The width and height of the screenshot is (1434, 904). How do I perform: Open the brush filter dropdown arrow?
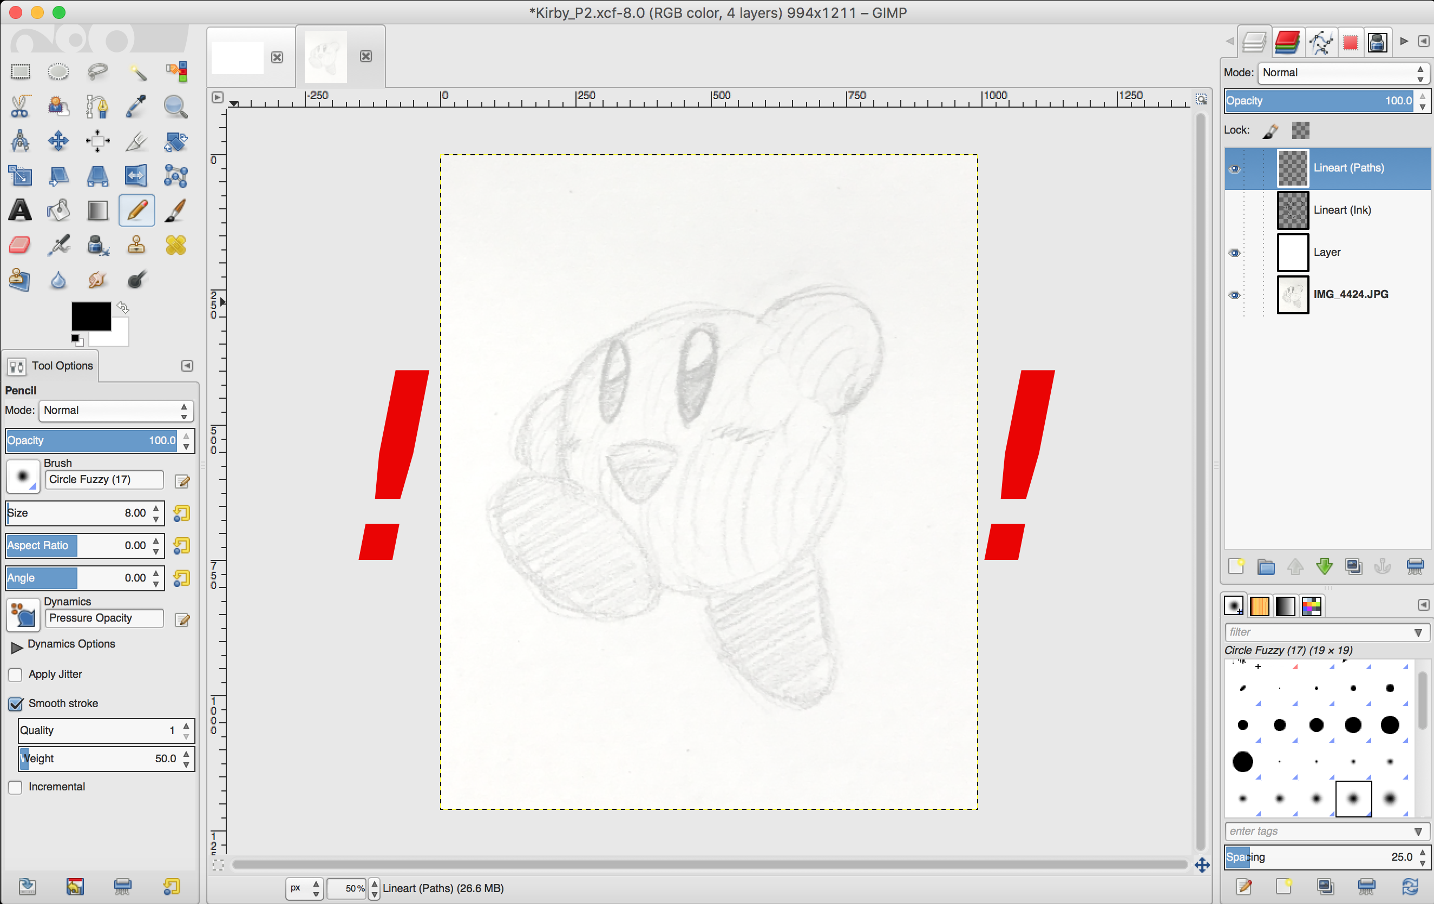pyautogui.click(x=1418, y=632)
